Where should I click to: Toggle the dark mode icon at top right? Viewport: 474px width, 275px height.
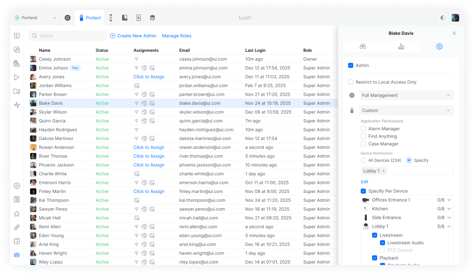point(443,18)
